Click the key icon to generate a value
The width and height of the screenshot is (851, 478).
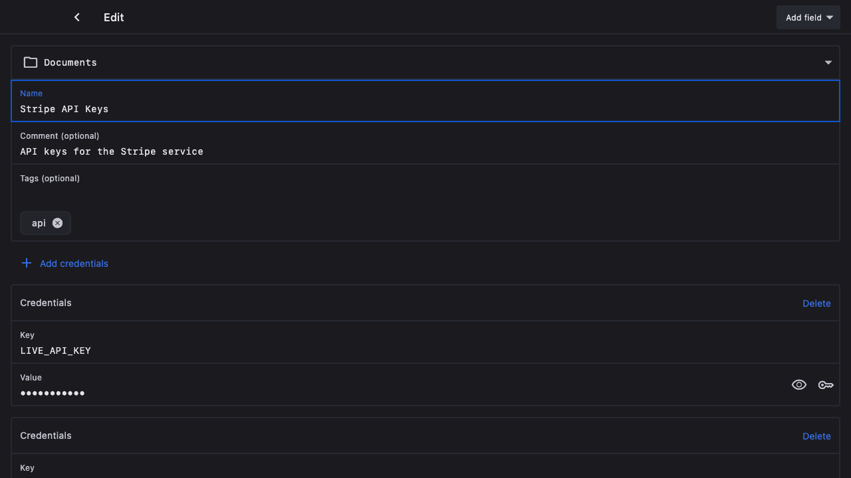pos(826,385)
